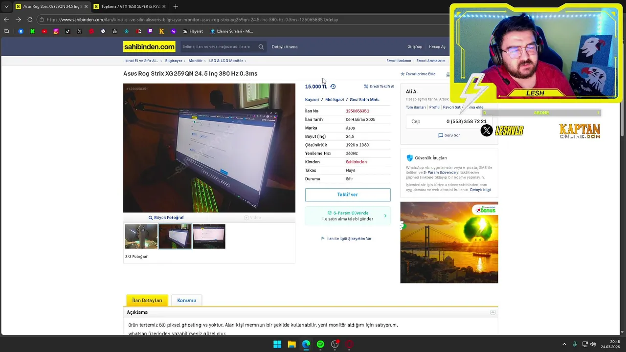Screen dimensions: 626x352
Task: Open seller's Profili link
Action: [x=434, y=107]
